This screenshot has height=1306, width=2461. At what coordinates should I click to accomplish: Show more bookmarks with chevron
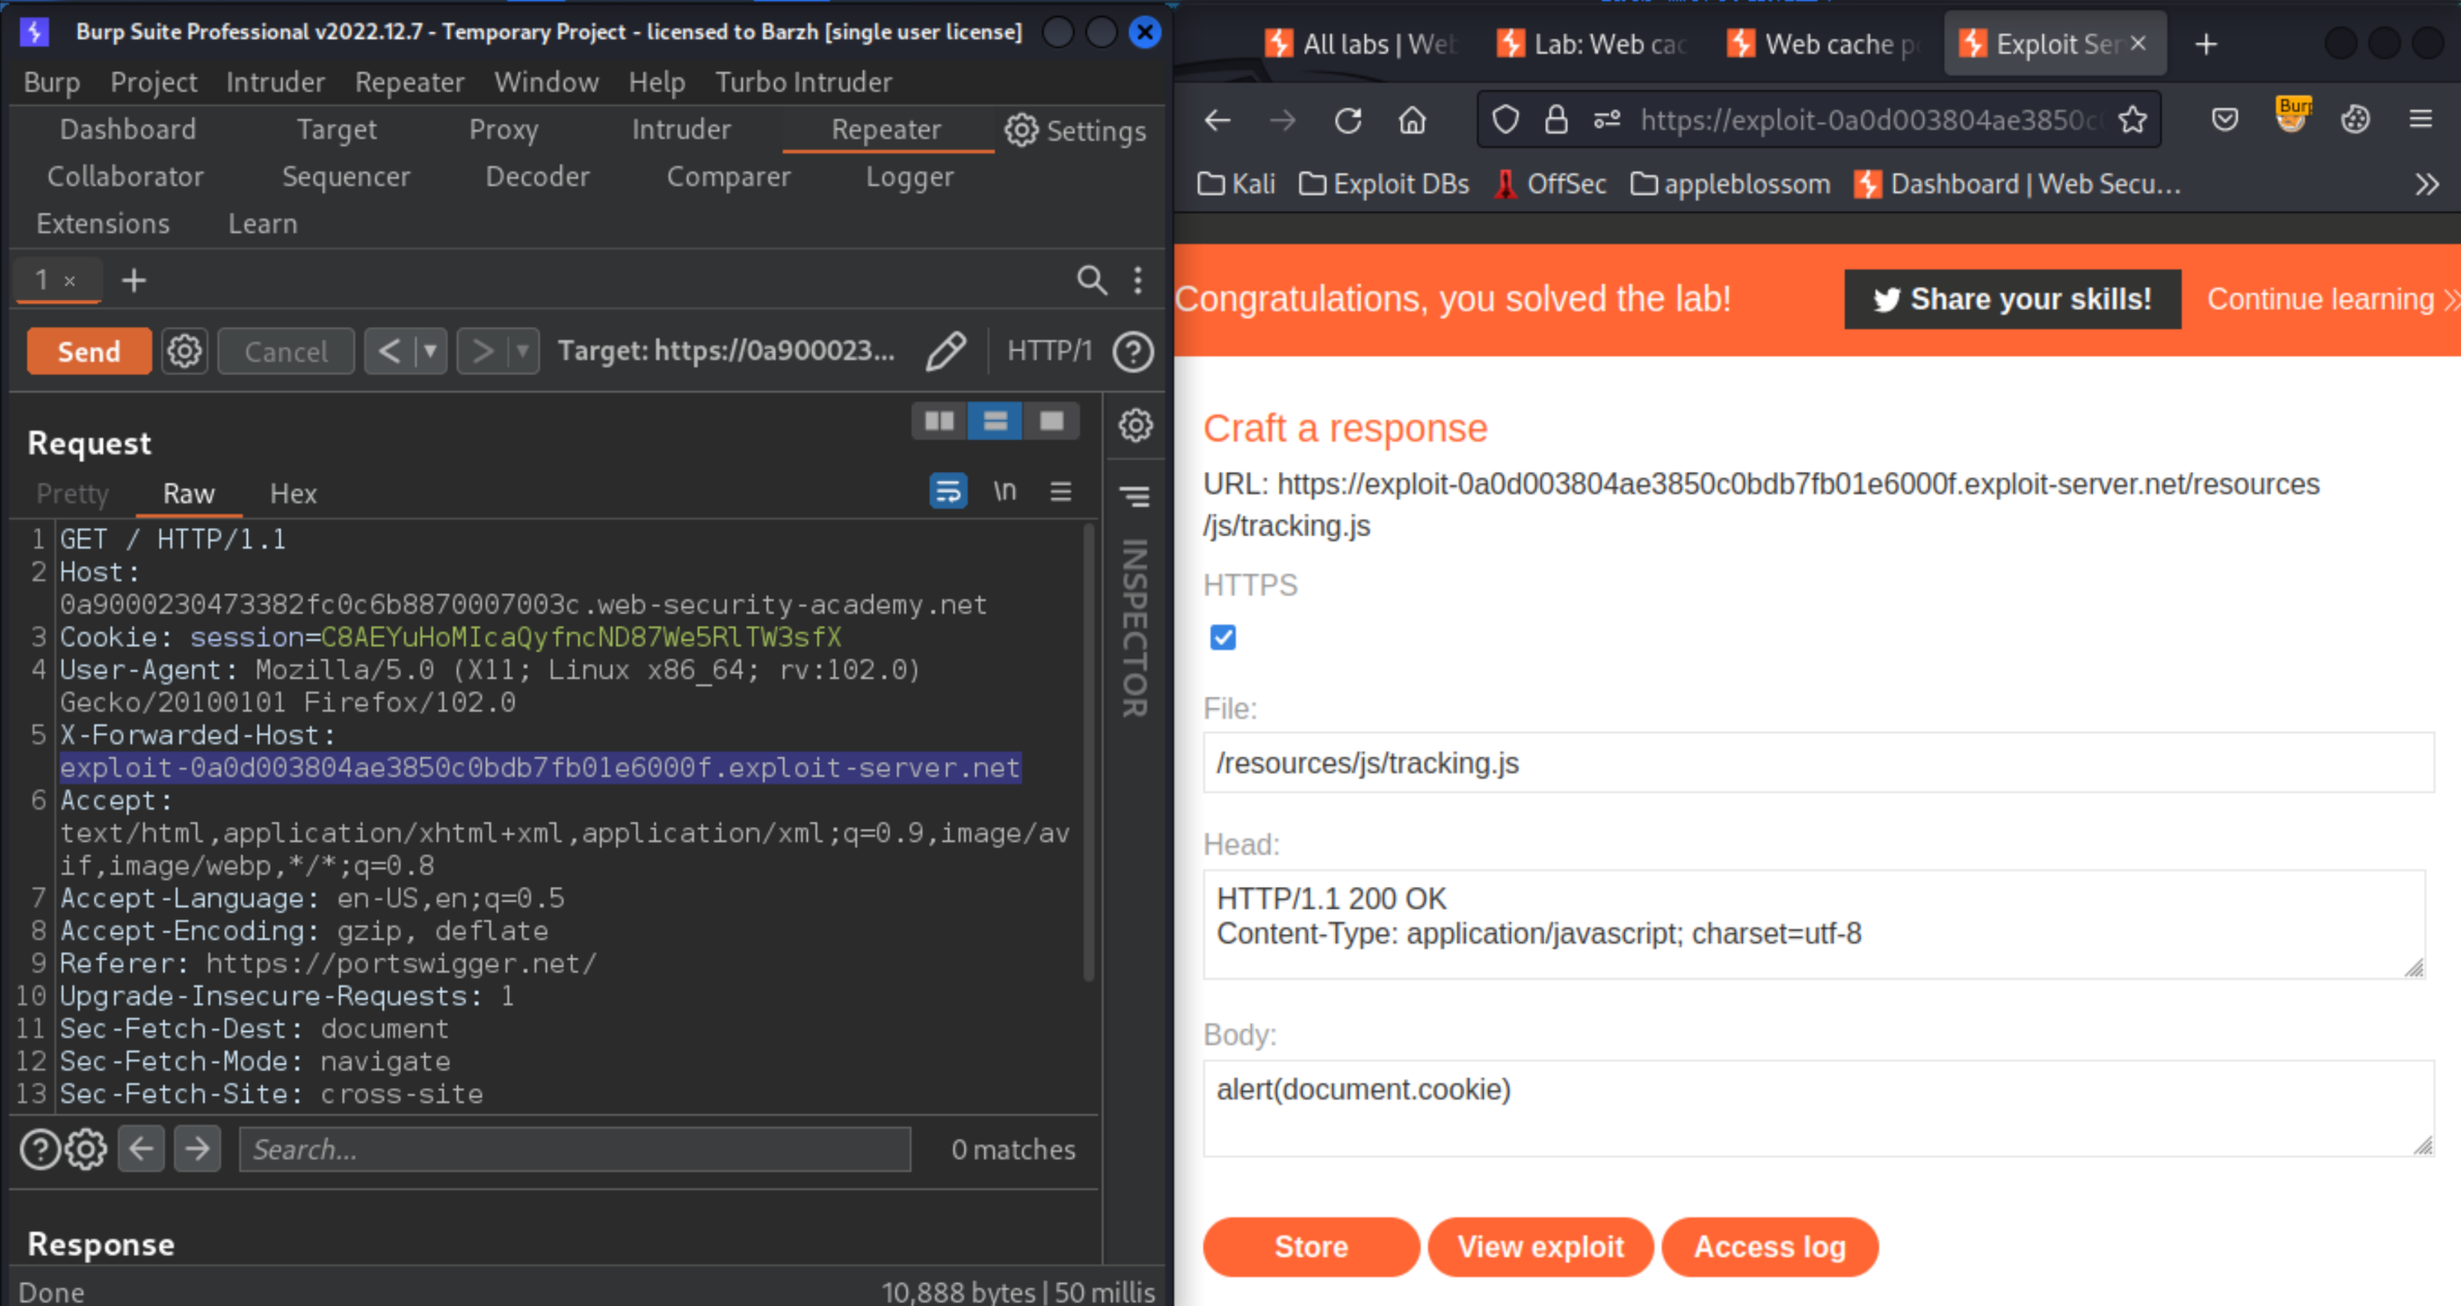pos(2426,184)
